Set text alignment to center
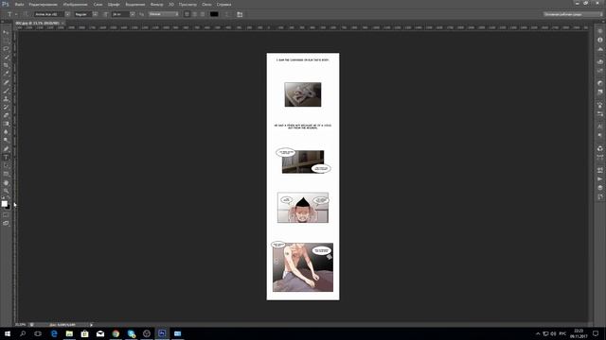 (194, 14)
